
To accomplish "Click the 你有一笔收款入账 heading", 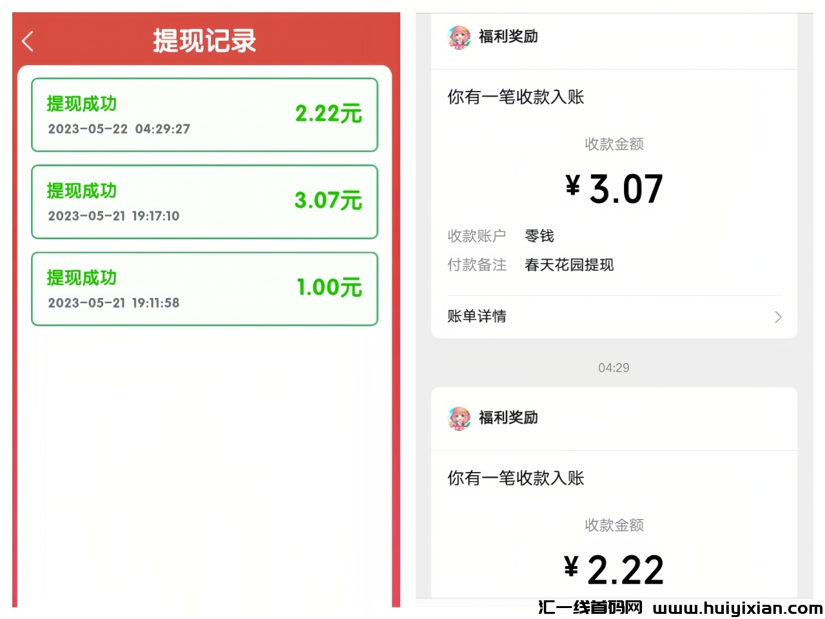I will click(x=515, y=97).
